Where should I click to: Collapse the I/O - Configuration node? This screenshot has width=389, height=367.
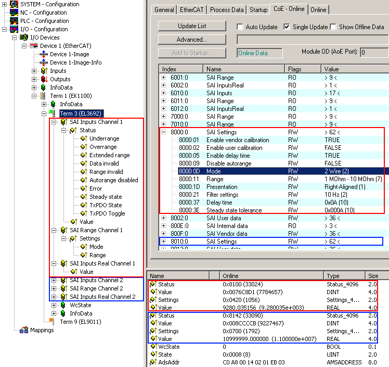pyautogui.click(x=4, y=29)
